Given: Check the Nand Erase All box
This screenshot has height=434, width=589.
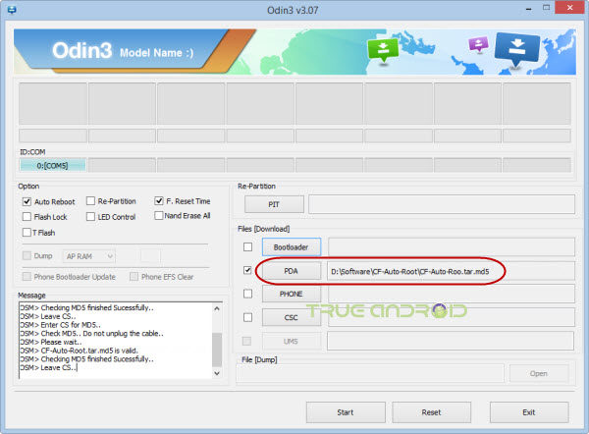Looking at the screenshot, I should pos(159,216).
